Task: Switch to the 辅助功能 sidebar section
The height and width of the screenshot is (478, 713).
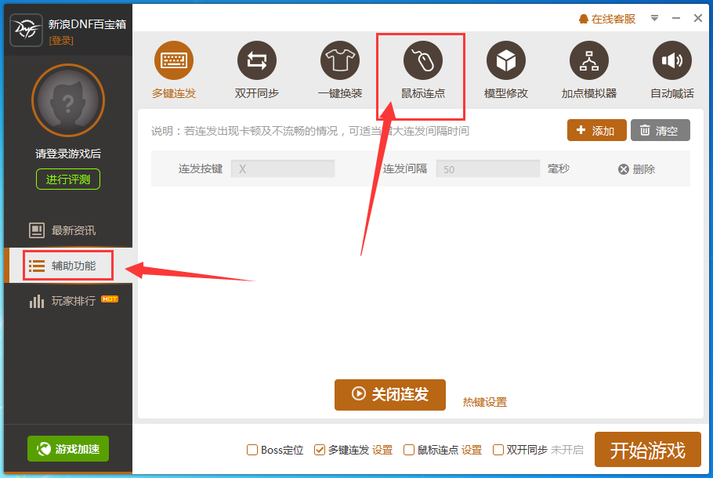Action: coord(67,265)
